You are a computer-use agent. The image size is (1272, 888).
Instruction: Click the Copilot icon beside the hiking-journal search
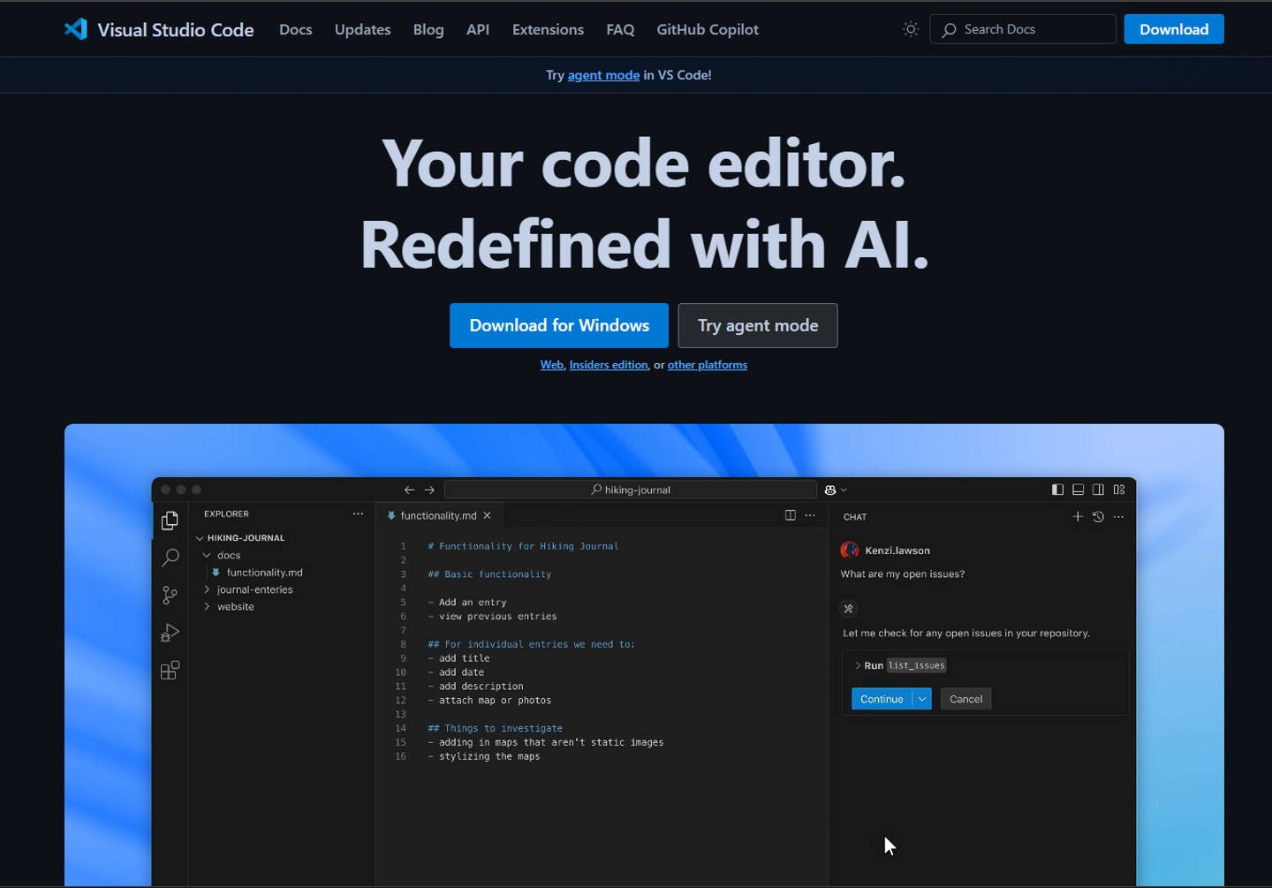pyautogui.click(x=830, y=490)
